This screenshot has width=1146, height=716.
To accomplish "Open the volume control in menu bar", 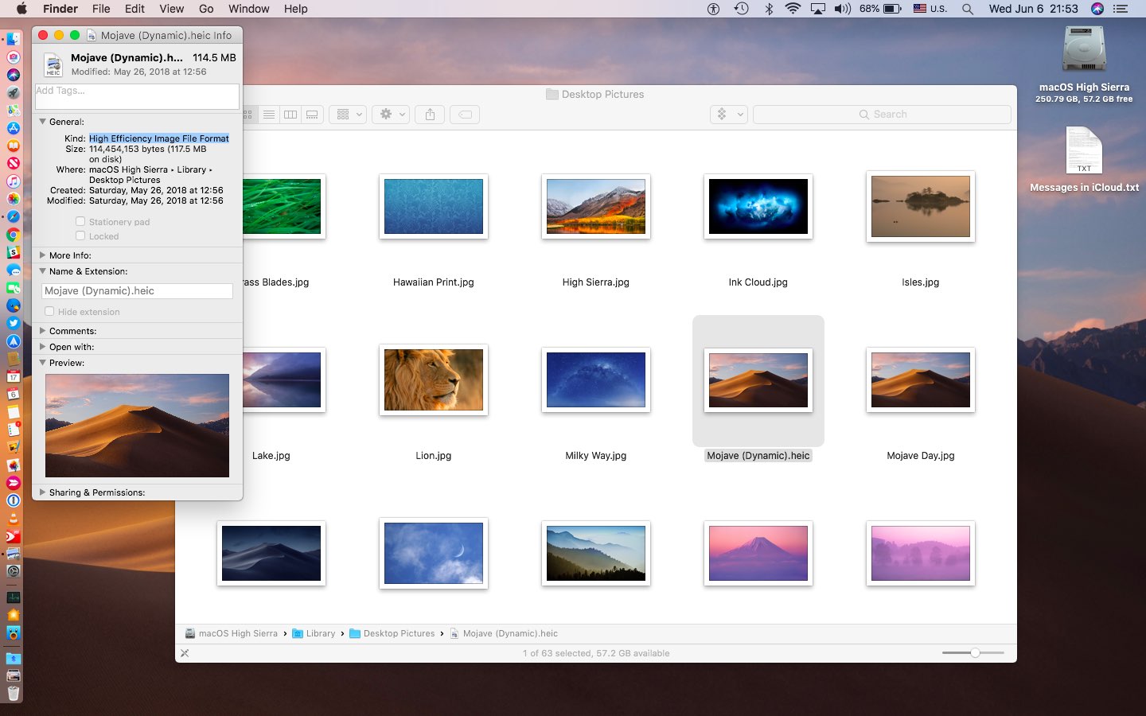I will pyautogui.click(x=843, y=9).
